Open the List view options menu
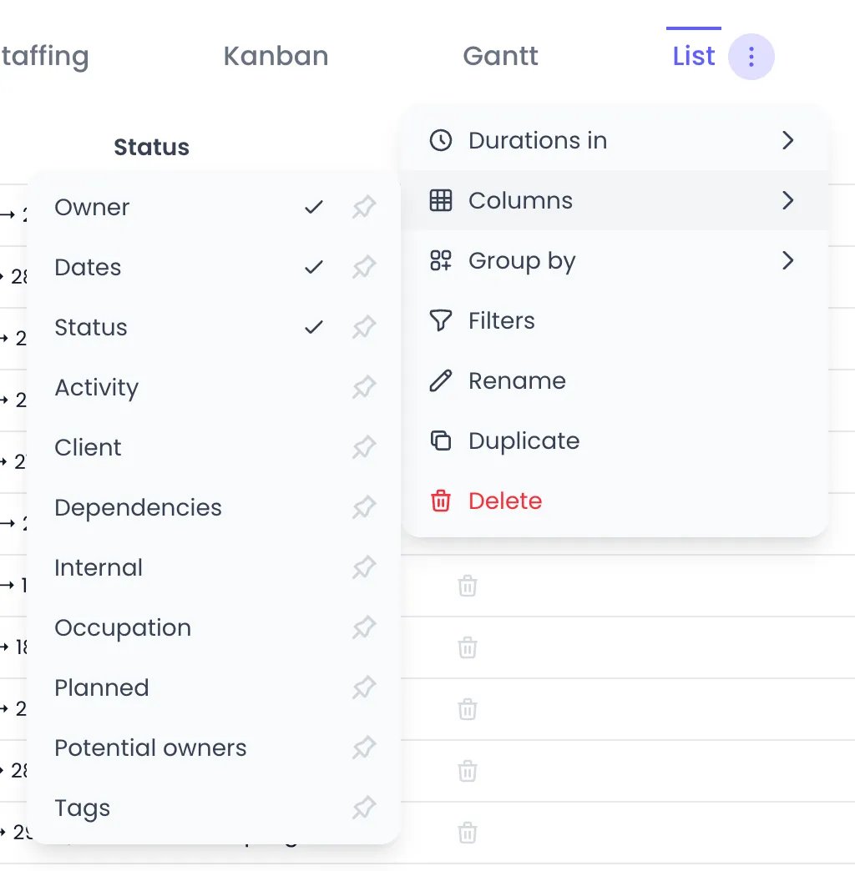Viewport: 855px width, 871px height. coord(751,57)
